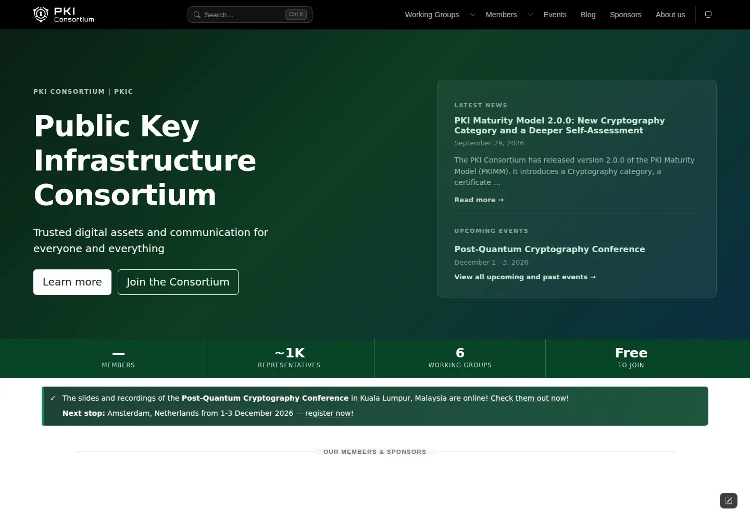
Task: Select the 6 Working Groups stat
Action: 460,358
